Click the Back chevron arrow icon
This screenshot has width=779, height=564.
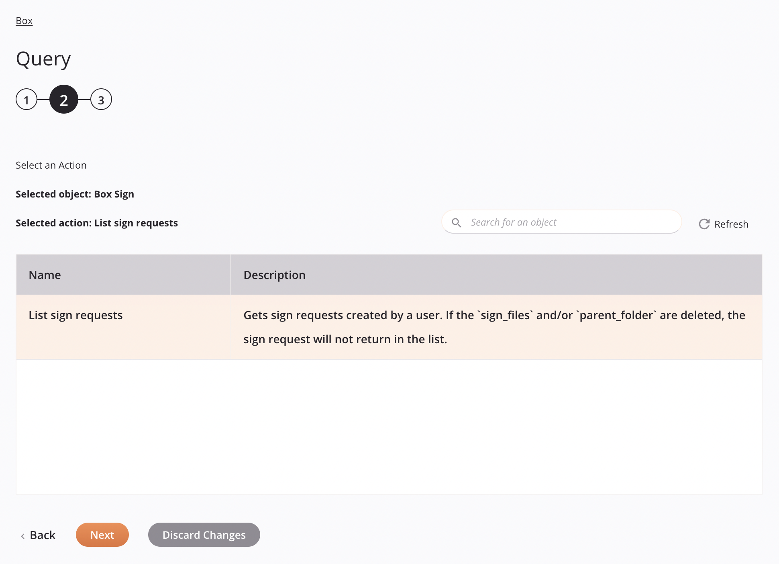(x=23, y=536)
